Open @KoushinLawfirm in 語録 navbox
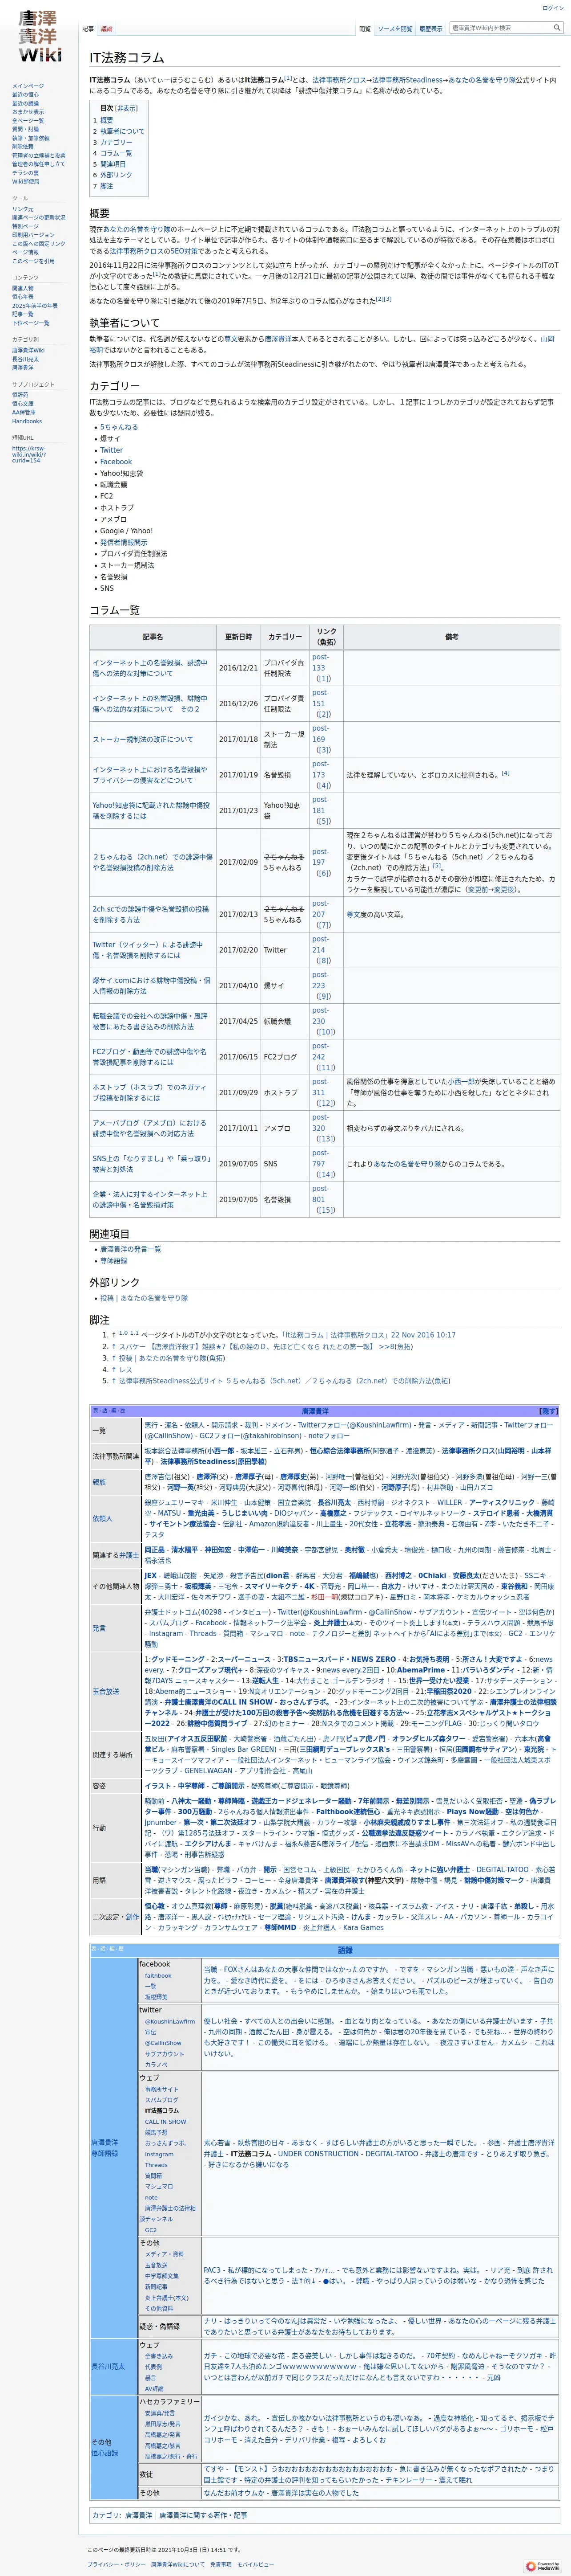The image size is (571, 2576). [170, 2022]
